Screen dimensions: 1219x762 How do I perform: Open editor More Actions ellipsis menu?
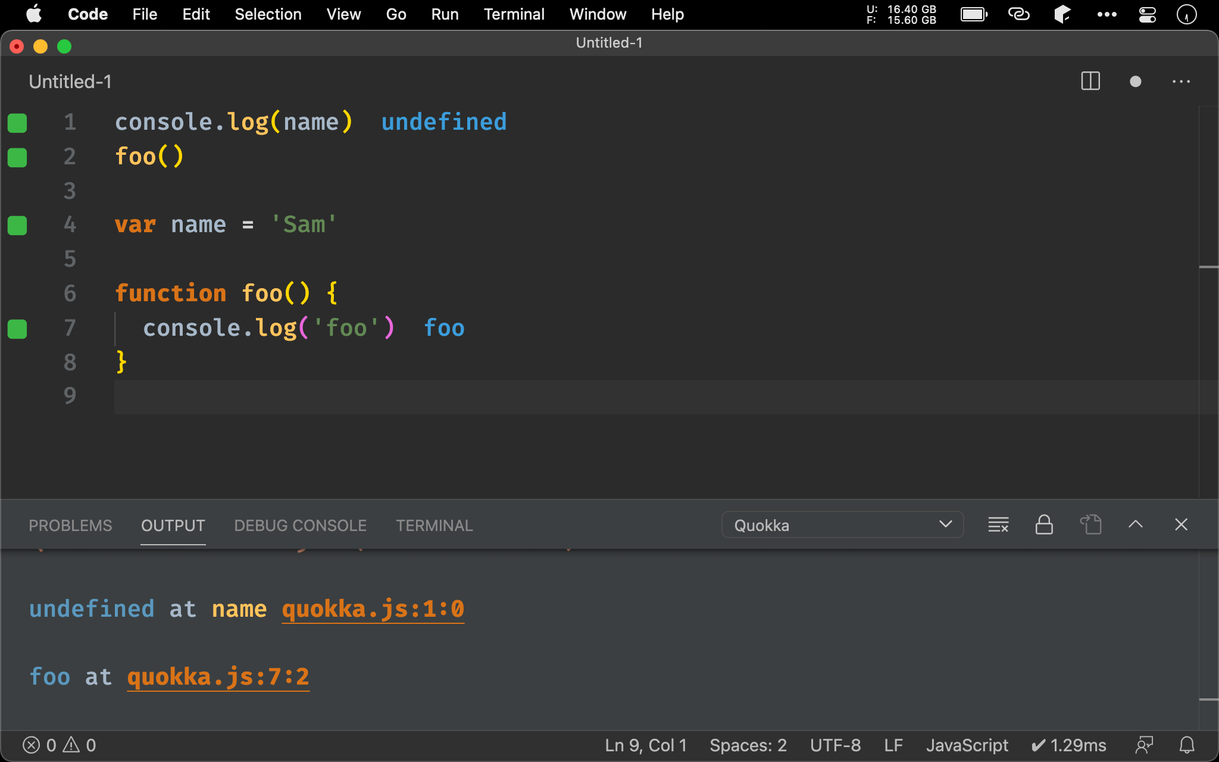click(x=1181, y=81)
